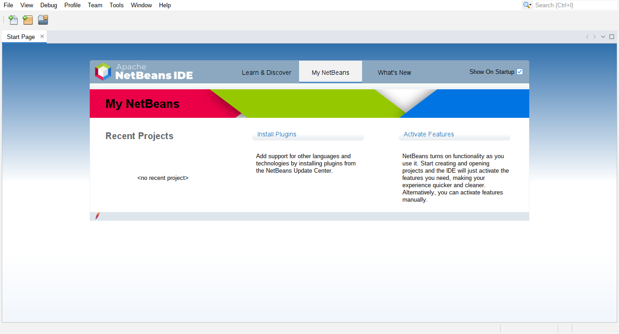This screenshot has width=619, height=334.
Task: Click in the Search (Ctrl+I) field
Action: (575, 5)
